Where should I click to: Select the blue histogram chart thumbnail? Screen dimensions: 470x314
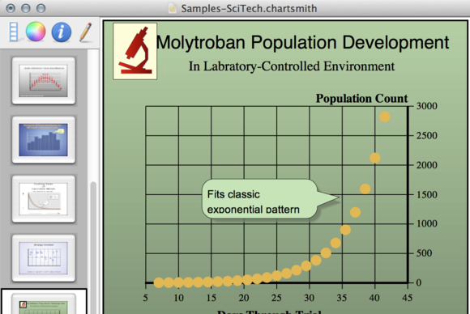[x=44, y=140]
